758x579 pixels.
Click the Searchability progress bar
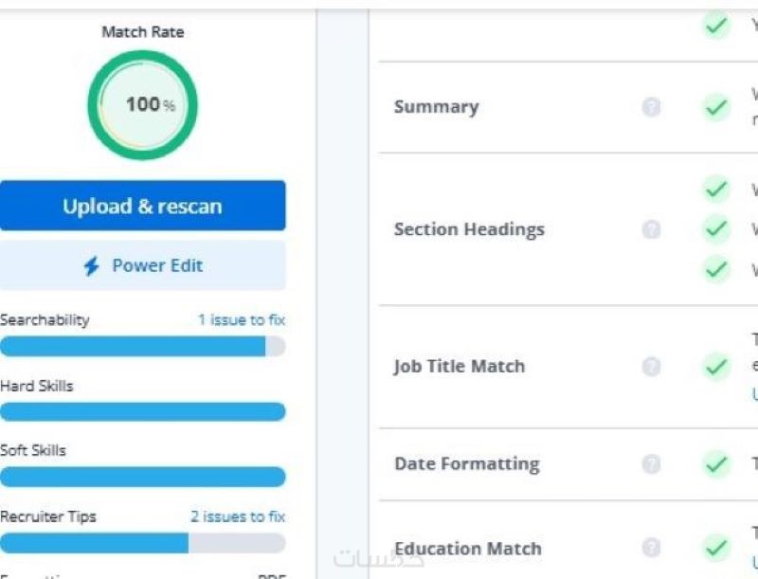[x=142, y=347]
